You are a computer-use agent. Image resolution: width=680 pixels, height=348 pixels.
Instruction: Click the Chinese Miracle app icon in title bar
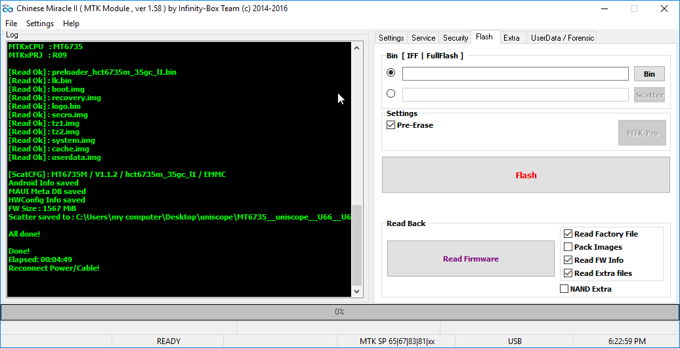point(7,9)
